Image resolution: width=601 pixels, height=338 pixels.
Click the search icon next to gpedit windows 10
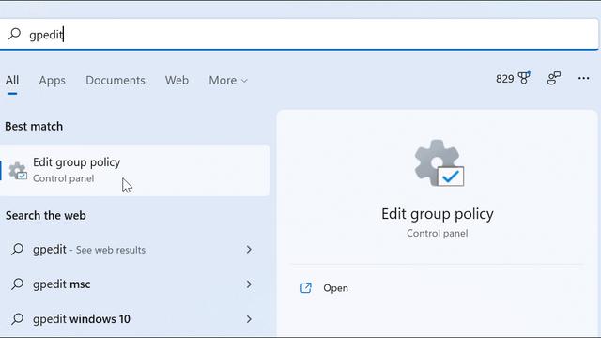pyautogui.click(x=17, y=319)
